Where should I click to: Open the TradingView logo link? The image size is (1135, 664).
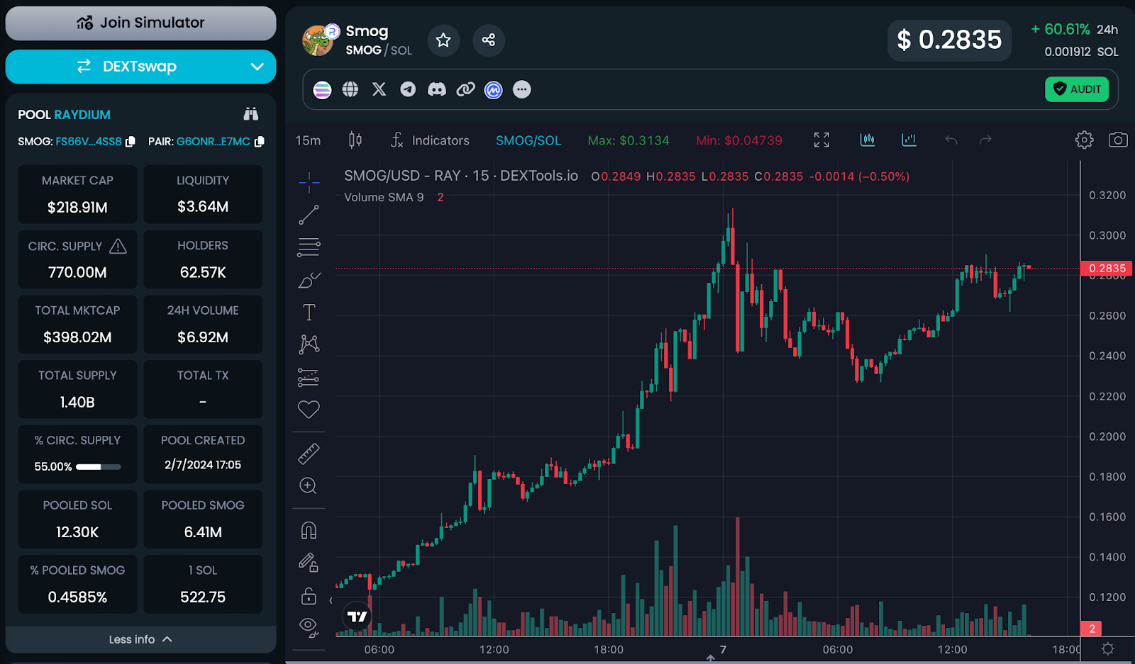(358, 617)
